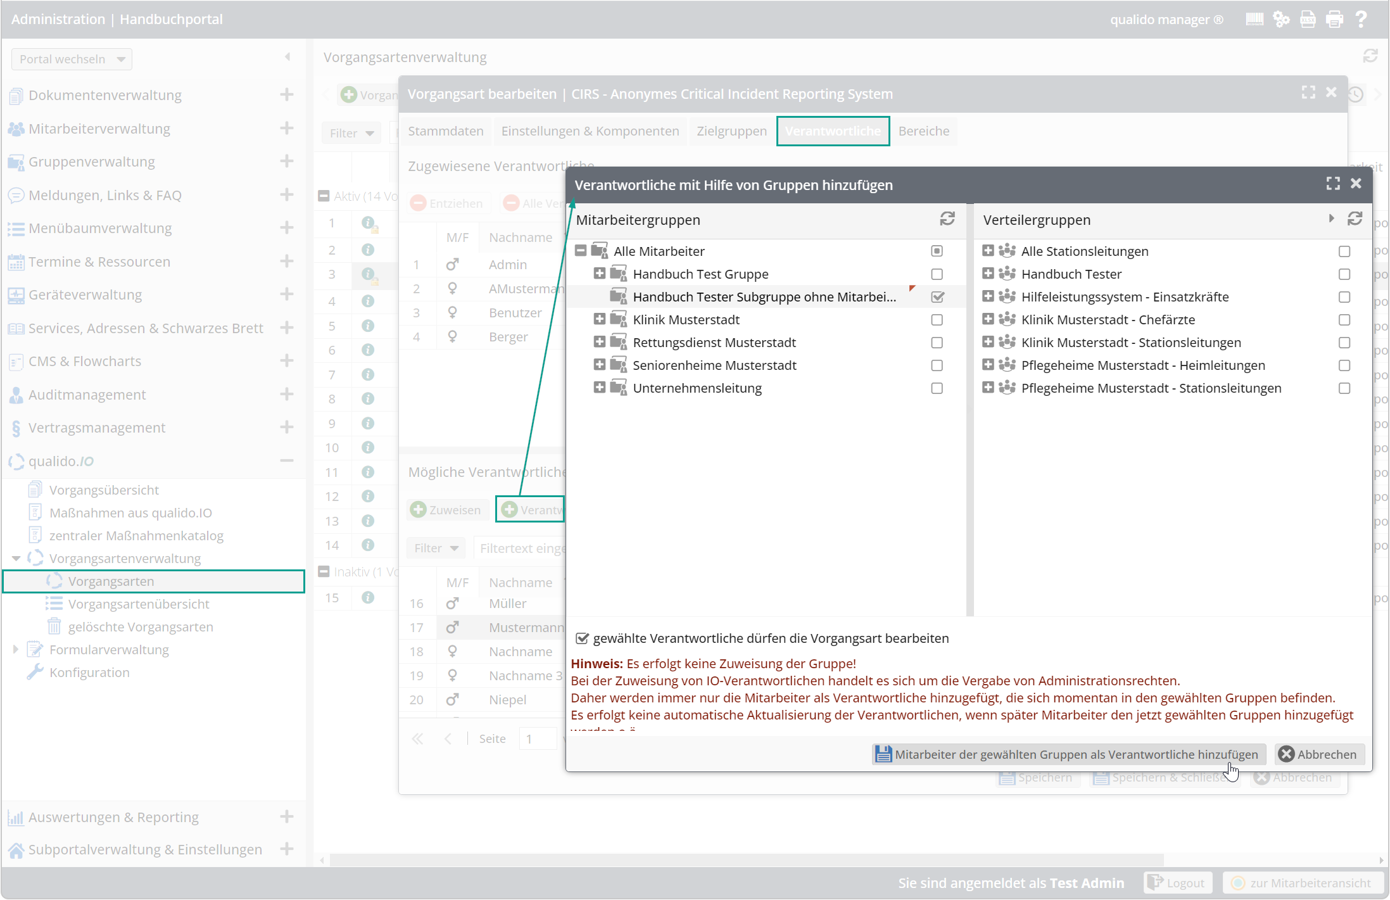The height and width of the screenshot is (900, 1390).
Task: Refresh the Vorgangsartenverwaltung page
Action: click(x=1370, y=56)
